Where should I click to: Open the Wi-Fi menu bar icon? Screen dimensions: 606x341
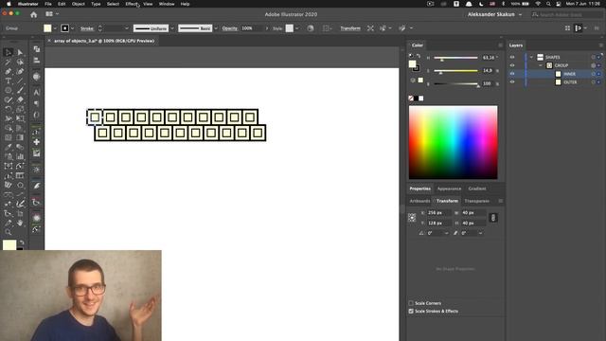coord(538,4)
